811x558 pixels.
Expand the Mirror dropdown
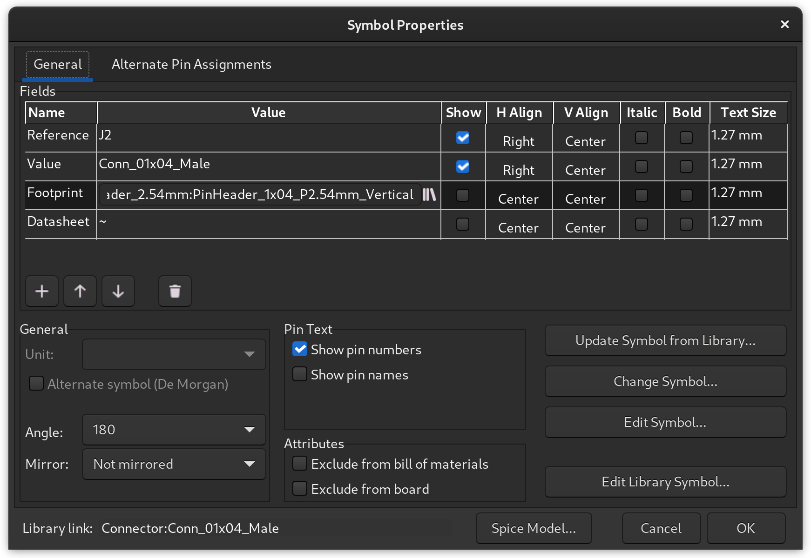coord(174,464)
